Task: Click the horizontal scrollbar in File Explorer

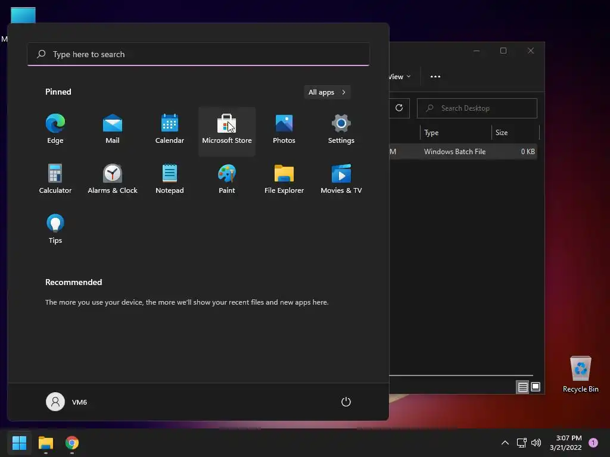Action: [461, 375]
